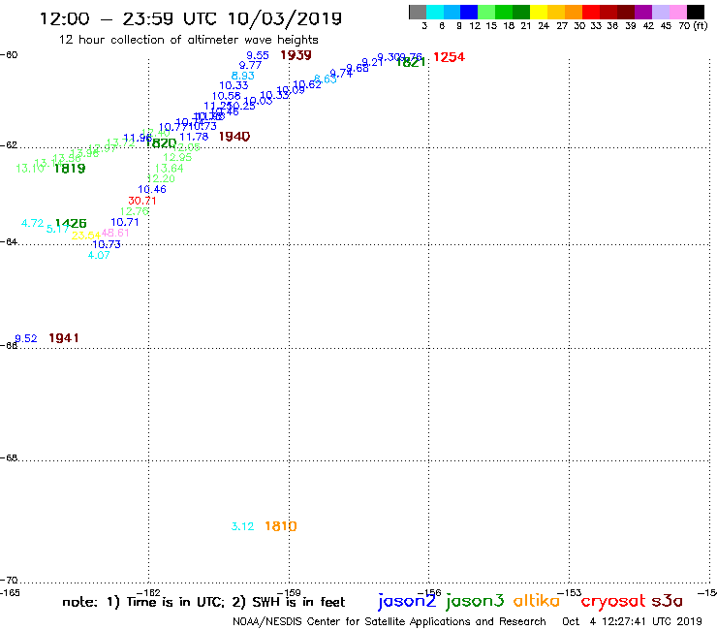
Task: Click the light blue wave height value 8.93
Action: pyautogui.click(x=243, y=76)
